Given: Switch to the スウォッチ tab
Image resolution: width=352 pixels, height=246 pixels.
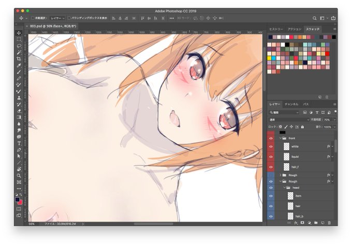Looking at the screenshot, I should point(313,29).
